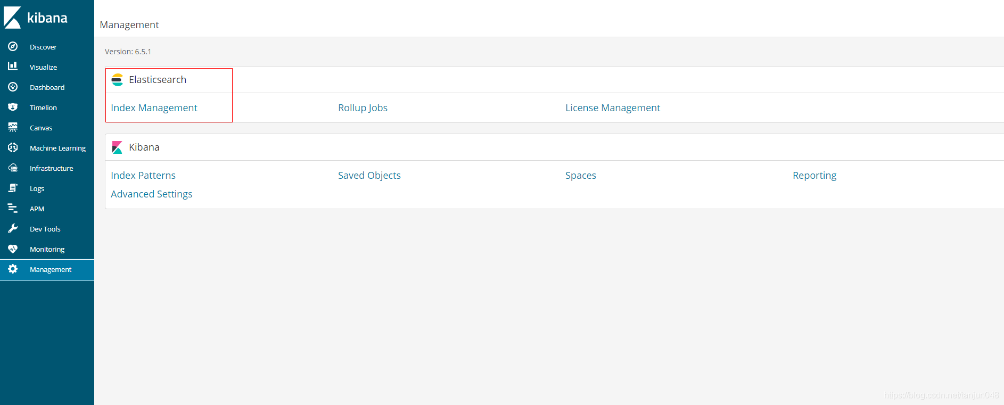
Task: Click the Timelion sidebar icon
Action: [x=13, y=107]
